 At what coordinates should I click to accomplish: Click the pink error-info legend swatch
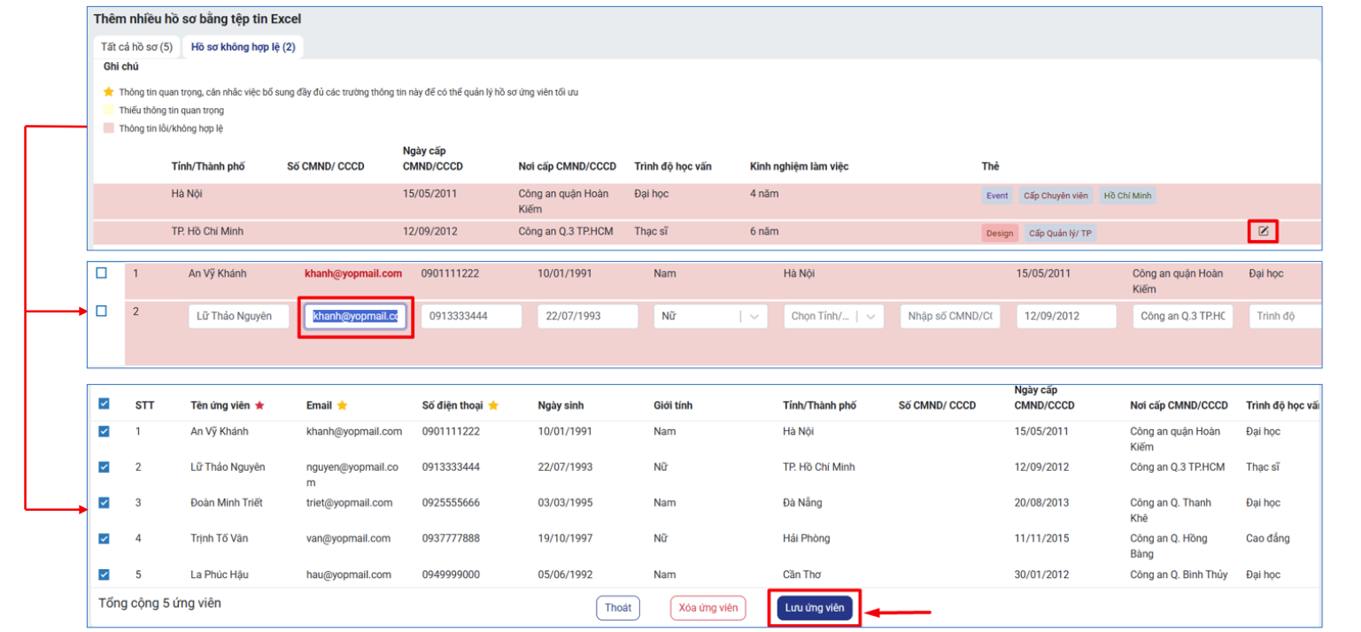coord(109,128)
